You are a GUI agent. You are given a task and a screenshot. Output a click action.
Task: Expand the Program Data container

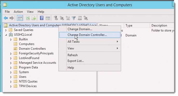[11, 68]
